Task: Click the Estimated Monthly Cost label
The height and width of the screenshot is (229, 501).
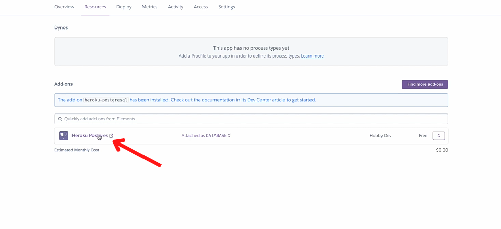Action: coord(77,150)
